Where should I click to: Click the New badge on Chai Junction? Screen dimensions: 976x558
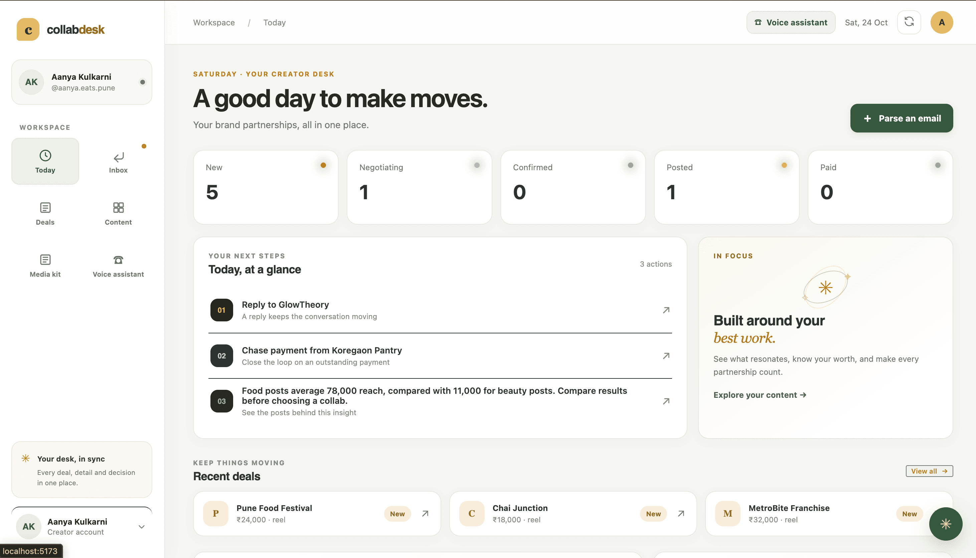coord(653,514)
